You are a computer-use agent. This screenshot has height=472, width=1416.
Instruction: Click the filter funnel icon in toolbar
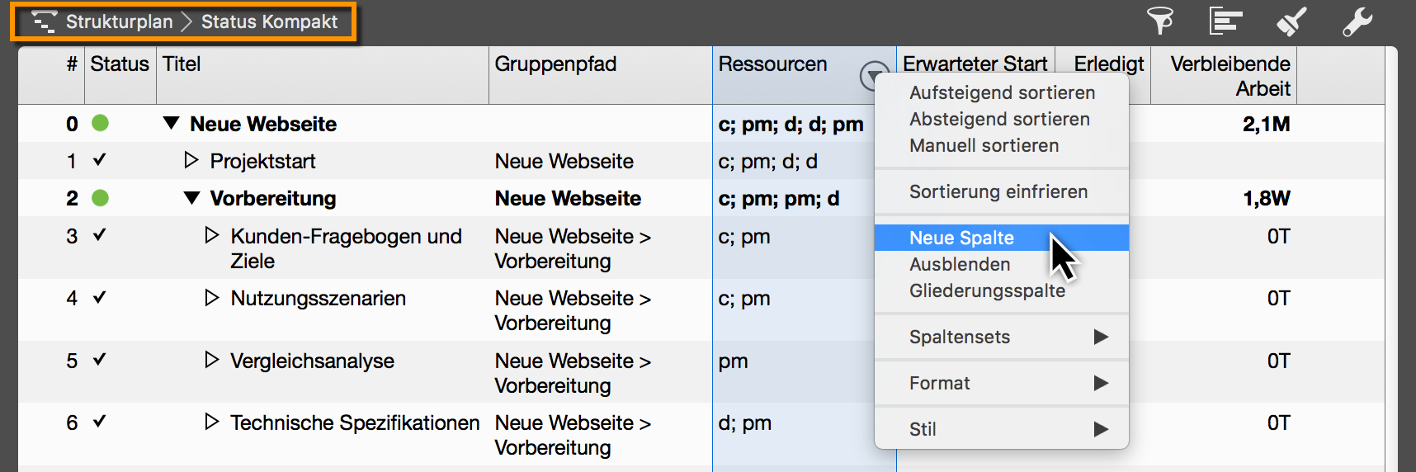click(x=1160, y=21)
